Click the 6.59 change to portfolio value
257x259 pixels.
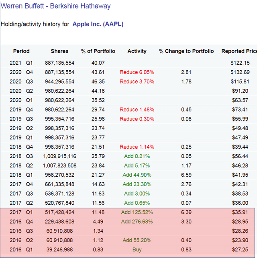(x=186, y=175)
